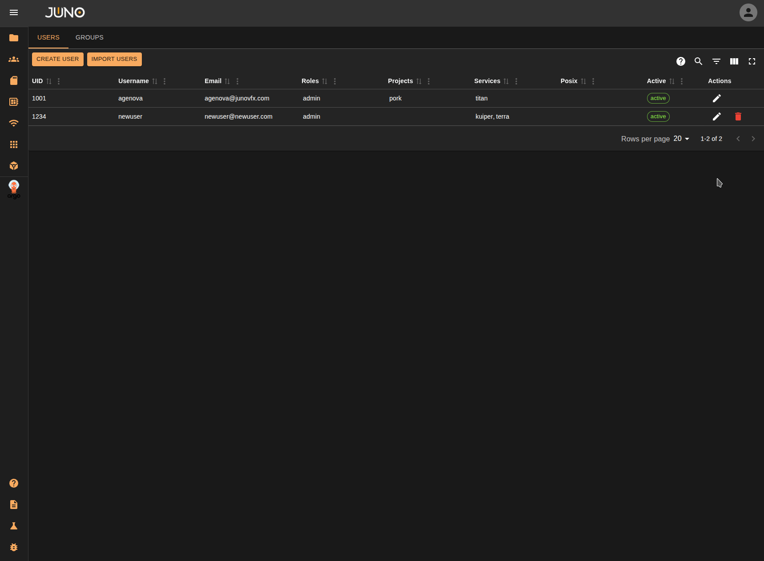Click the bug report icon in sidebar
Screen dimensions: 764x561
click(14, 547)
